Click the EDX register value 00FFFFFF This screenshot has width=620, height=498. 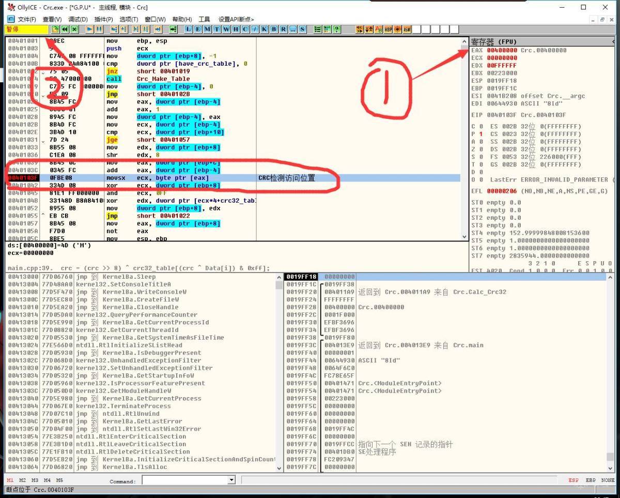point(502,65)
